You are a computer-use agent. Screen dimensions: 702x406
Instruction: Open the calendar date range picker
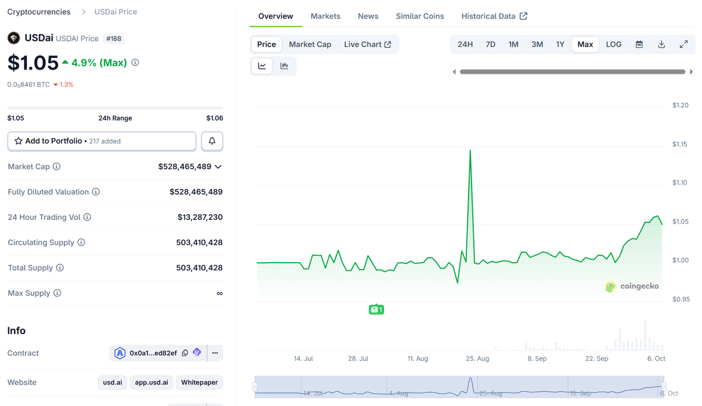coord(639,44)
